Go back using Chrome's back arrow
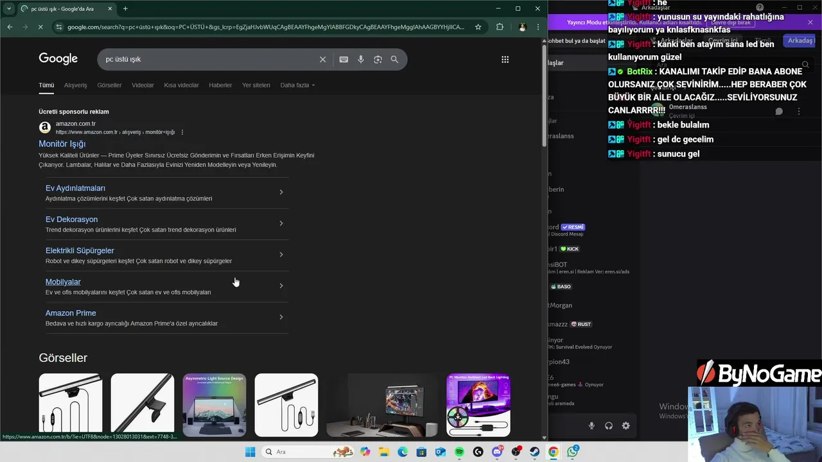The width and height of the screenshot is (822, 462). tap(10, 27)
